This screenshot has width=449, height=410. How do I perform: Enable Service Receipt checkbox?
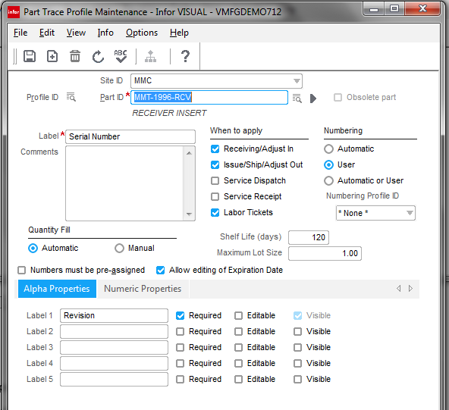[x=215, y=196]
